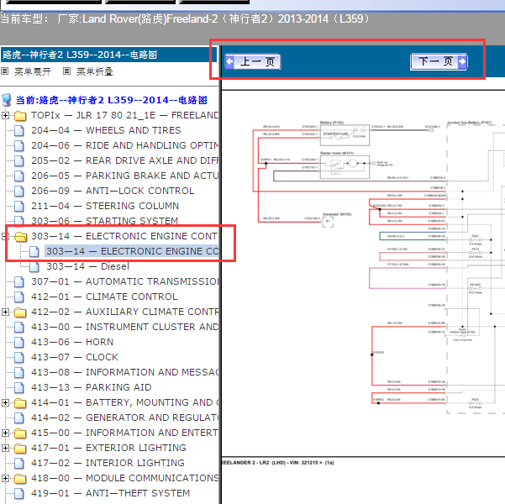The height and width of the screenshot is (504, 505).
Task: Open 211-04 STEERING COLUMN
Action: (x=105, y=206)
